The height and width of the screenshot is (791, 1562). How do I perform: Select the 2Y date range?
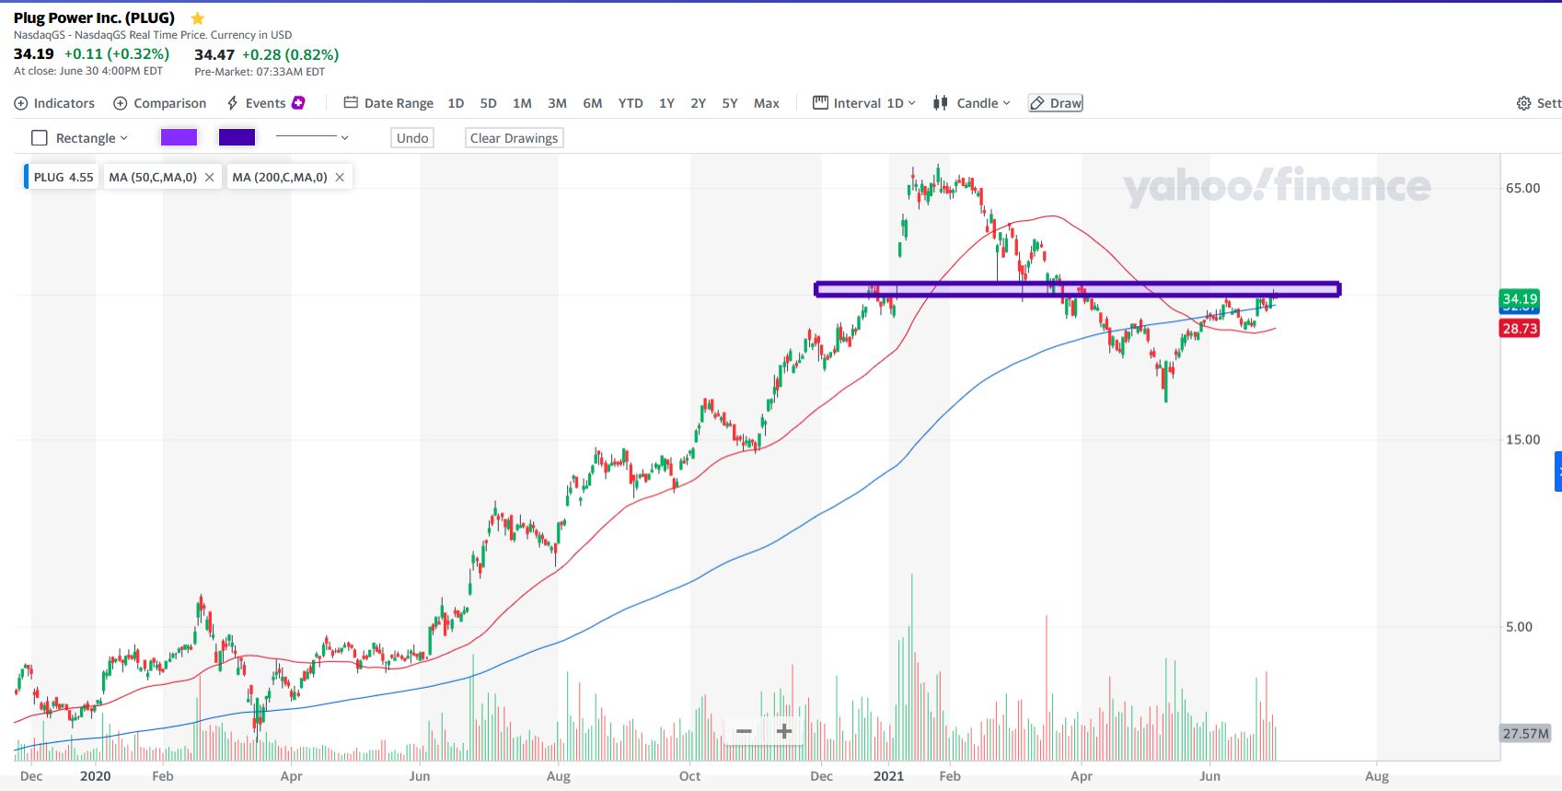pyautogui.click(x=699, y=103)
